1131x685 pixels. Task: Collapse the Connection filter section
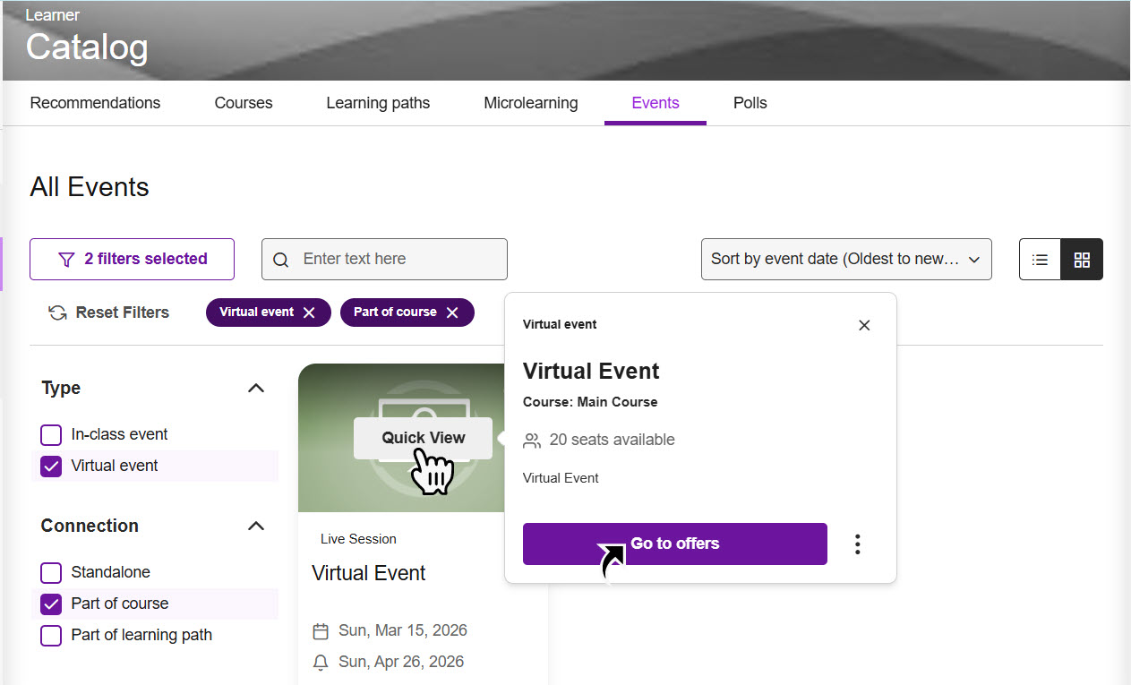tap(256, 526)
